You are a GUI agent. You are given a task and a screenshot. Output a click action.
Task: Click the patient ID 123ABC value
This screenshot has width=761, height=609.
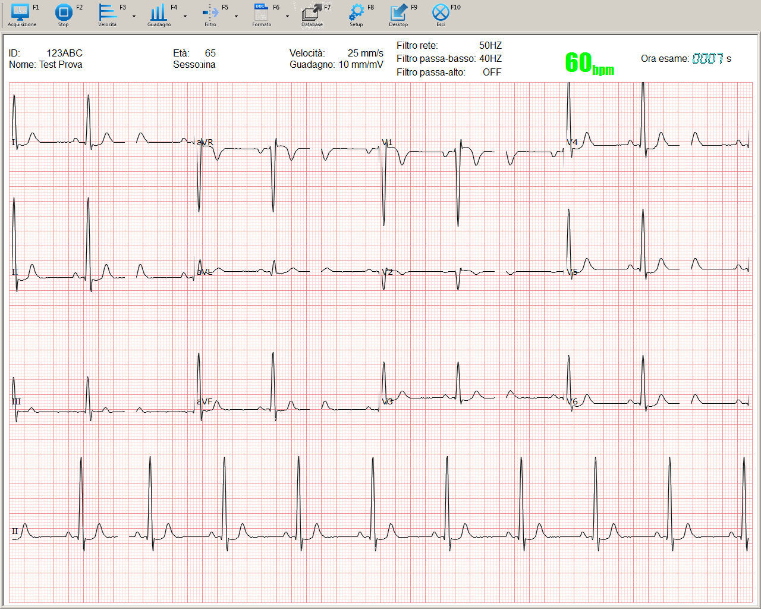[x=64, y=53]
